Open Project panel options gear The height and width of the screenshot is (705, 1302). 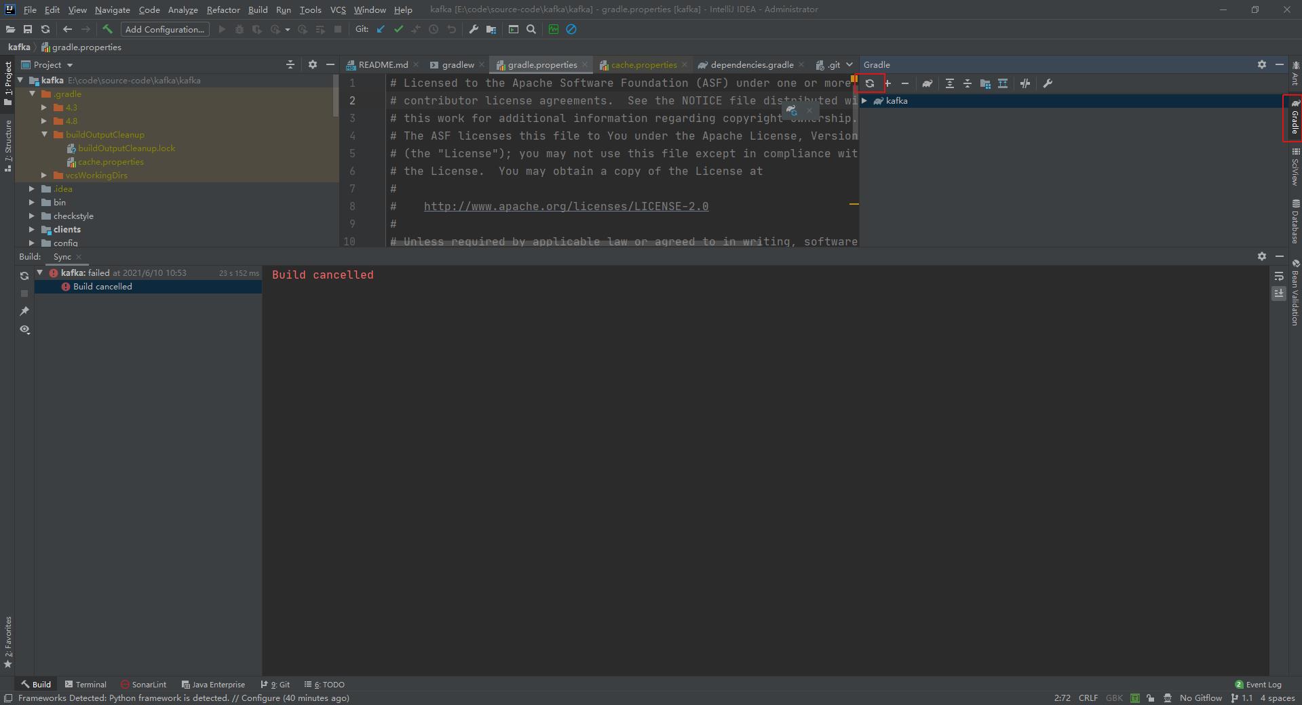pos(313,64)
